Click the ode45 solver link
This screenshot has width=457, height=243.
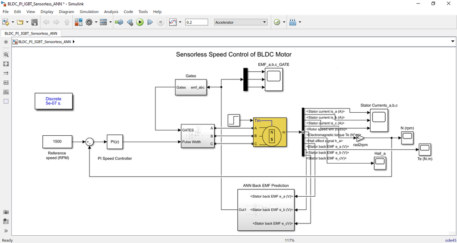click(450, 240)
